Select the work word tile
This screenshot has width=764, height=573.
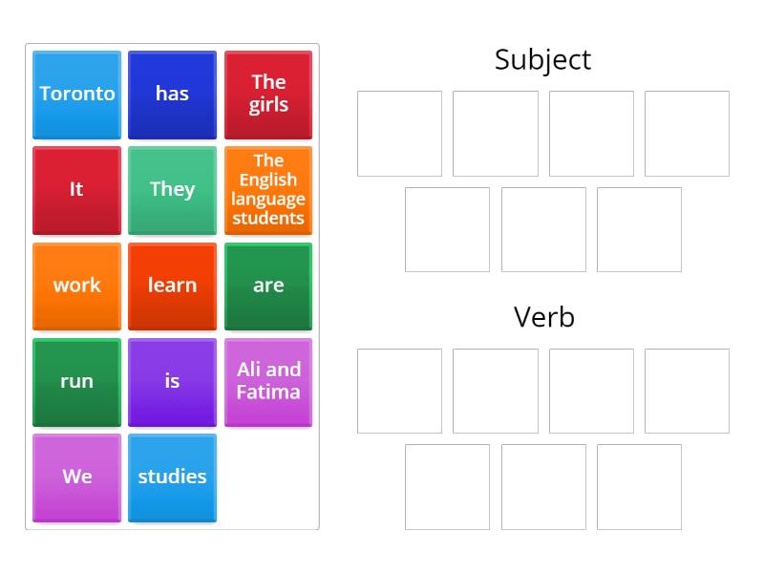point(76,286)
